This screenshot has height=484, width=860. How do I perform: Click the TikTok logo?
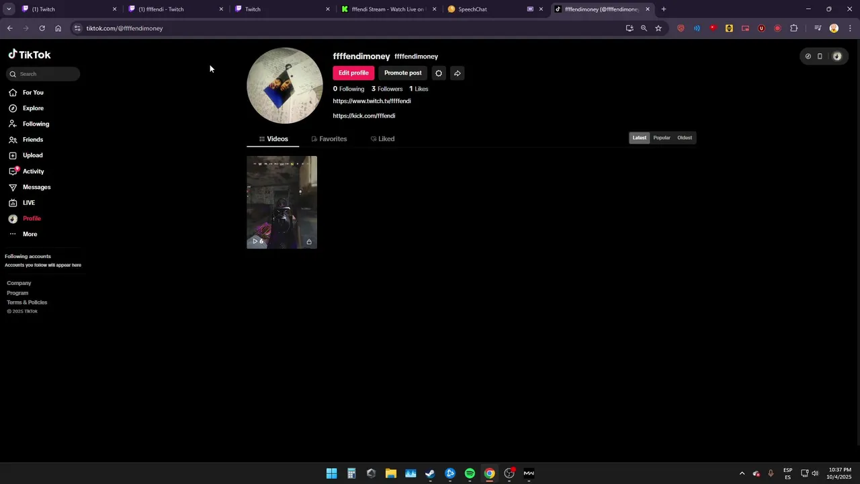[30, 54]
